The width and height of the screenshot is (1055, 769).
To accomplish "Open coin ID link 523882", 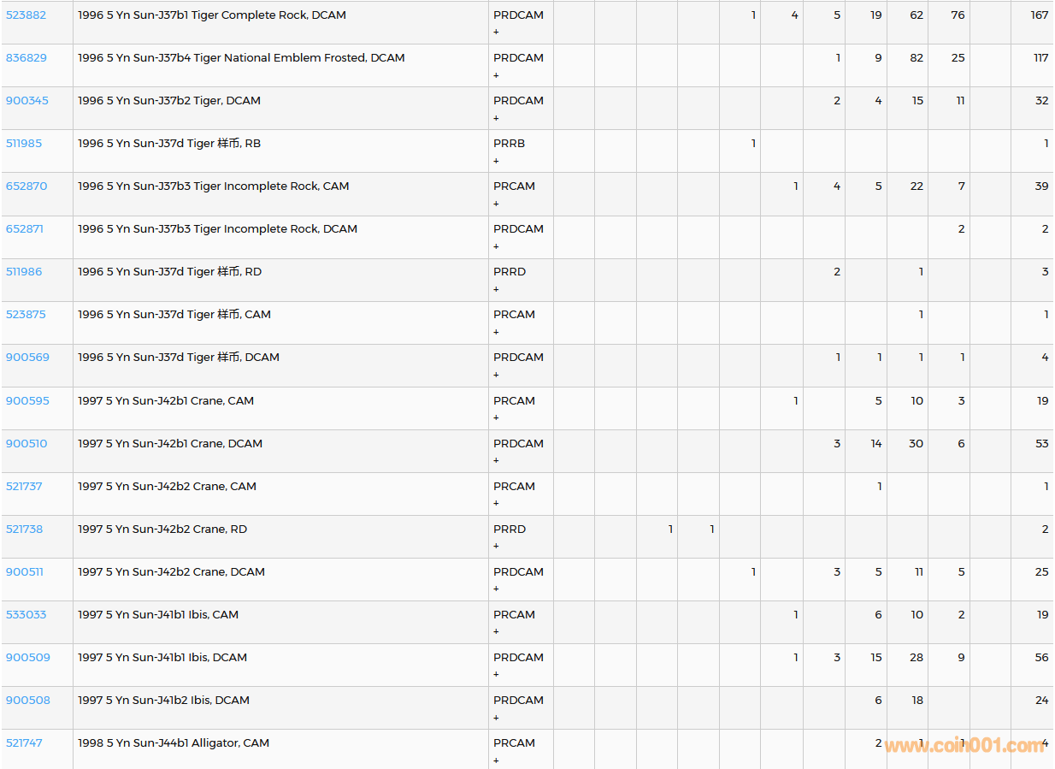I will click(x=26, y=15).
